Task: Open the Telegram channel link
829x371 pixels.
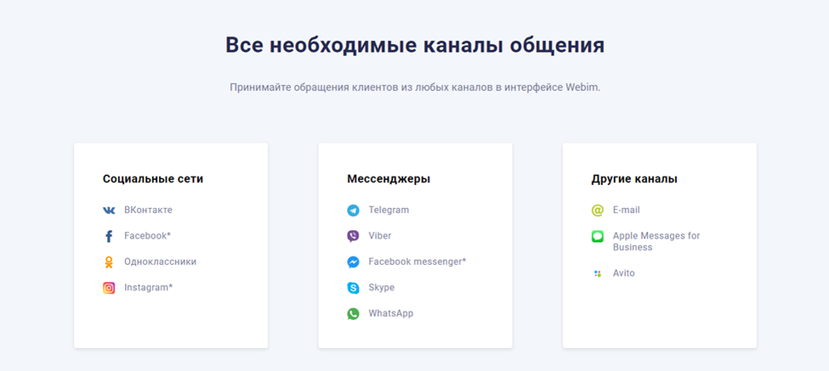Action: point(389,210)
